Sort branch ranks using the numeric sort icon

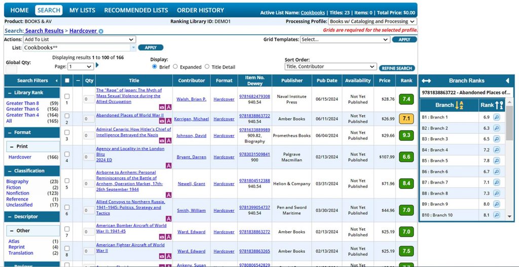click(499, 105)
